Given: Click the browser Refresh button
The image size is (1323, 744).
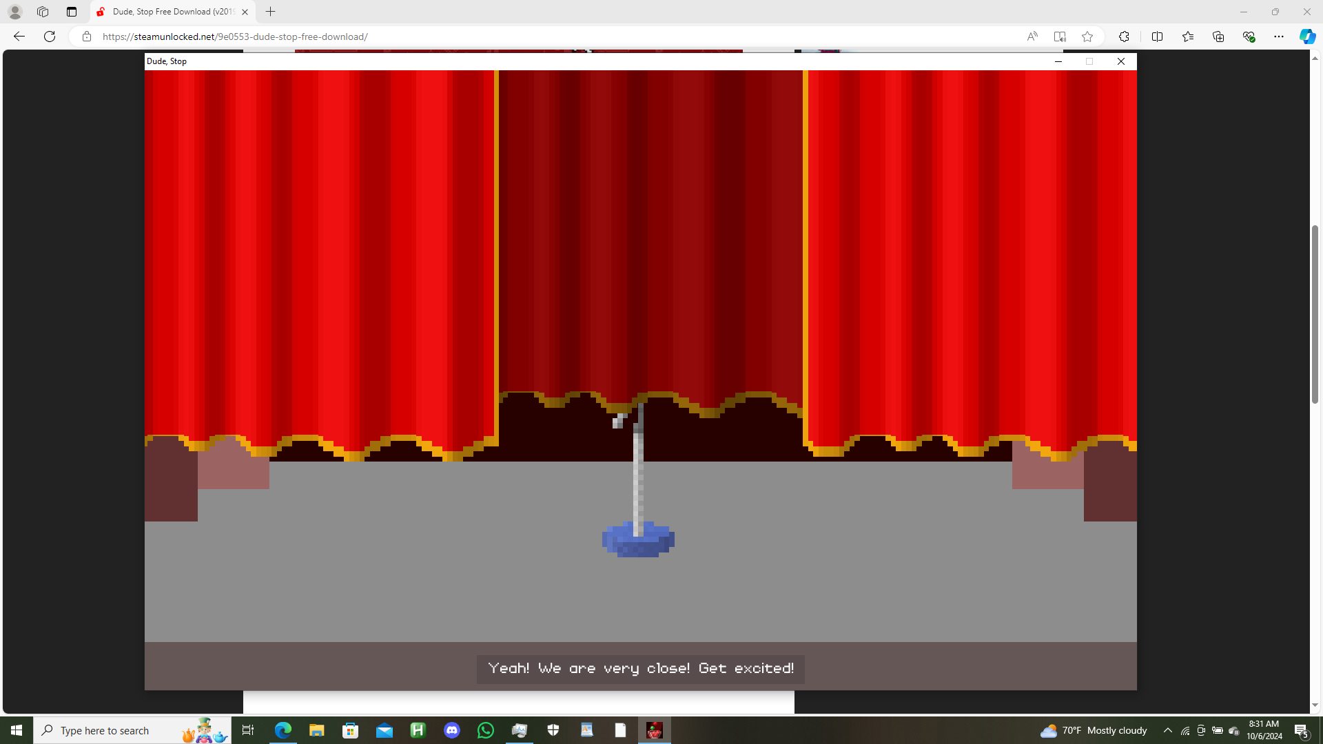Looking at the screenshot, I should click(50, 37).
